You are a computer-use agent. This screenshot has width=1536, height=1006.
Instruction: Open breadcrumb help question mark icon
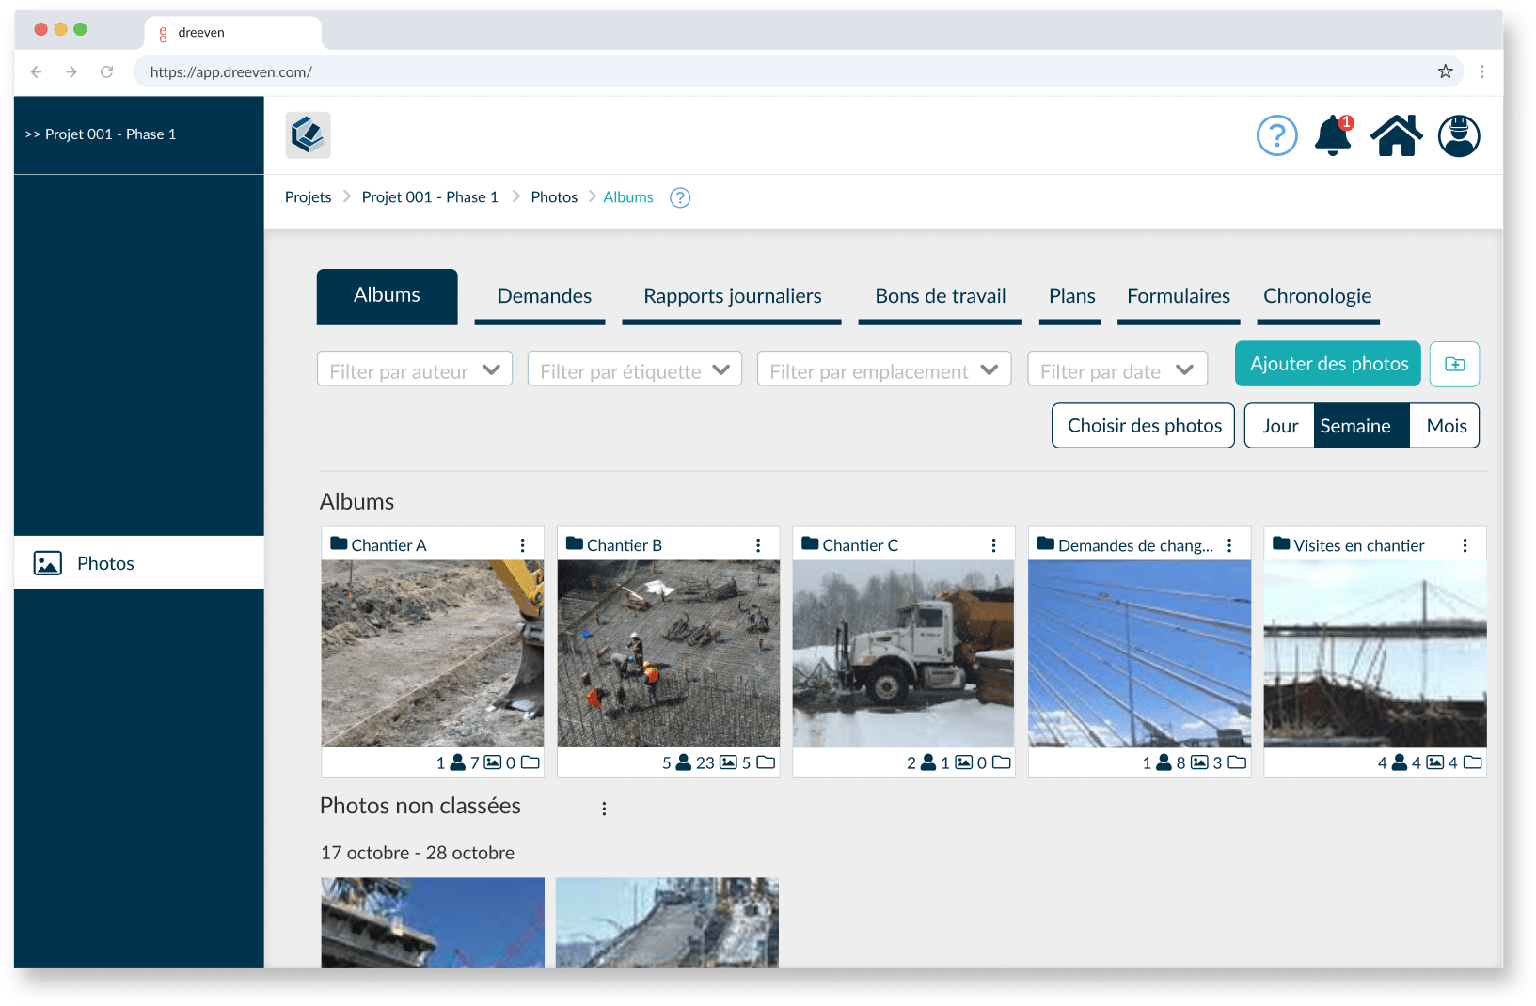coord(680,197)
